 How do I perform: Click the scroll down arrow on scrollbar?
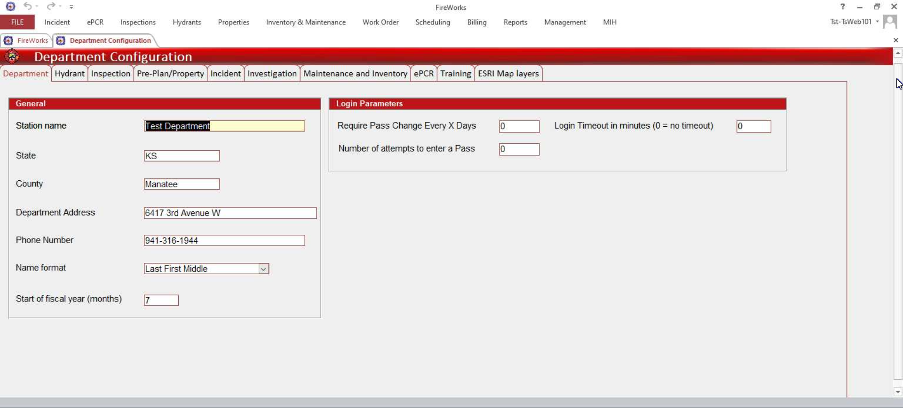click(897, 392)
